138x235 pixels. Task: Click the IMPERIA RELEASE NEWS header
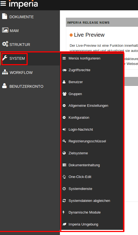[88, 23]
